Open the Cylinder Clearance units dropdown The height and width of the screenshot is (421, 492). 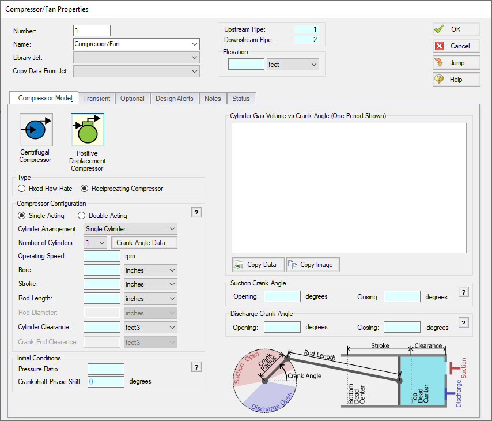(150, 327)
